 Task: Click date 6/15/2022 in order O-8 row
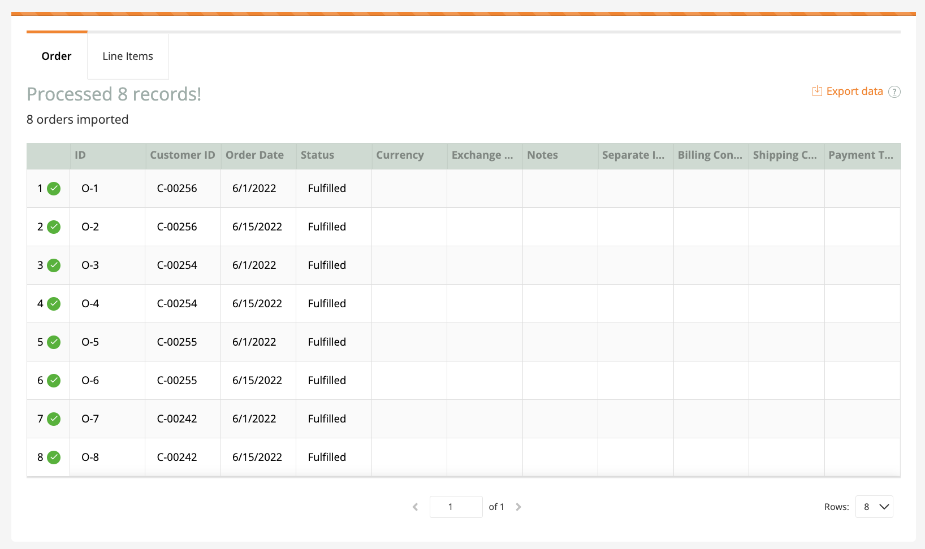[257, 457]
